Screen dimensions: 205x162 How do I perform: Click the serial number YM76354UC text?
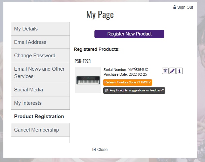[138, 70]
